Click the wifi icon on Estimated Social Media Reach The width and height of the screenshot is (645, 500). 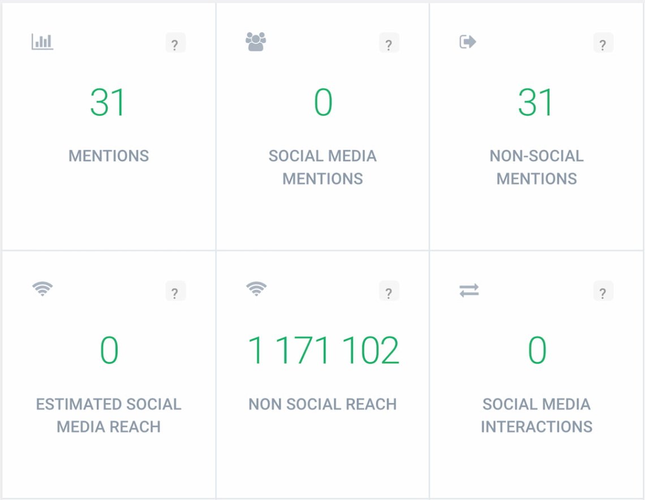point(42,290)
